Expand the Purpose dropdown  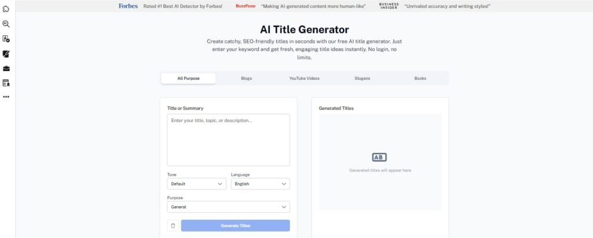pyautogui.click(x=228, y=207)
